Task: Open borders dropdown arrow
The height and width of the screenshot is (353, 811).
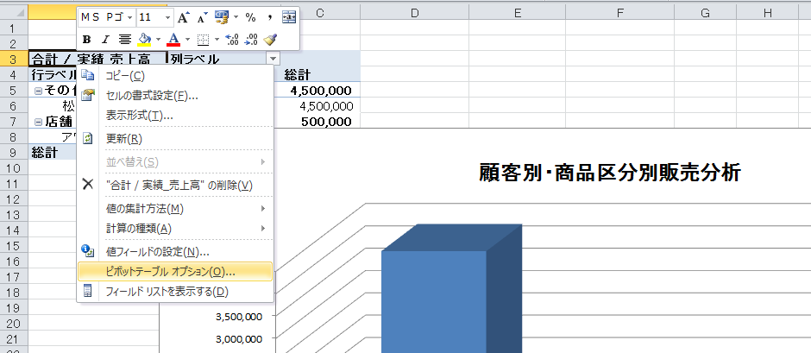Action: [x=217, y=39]
